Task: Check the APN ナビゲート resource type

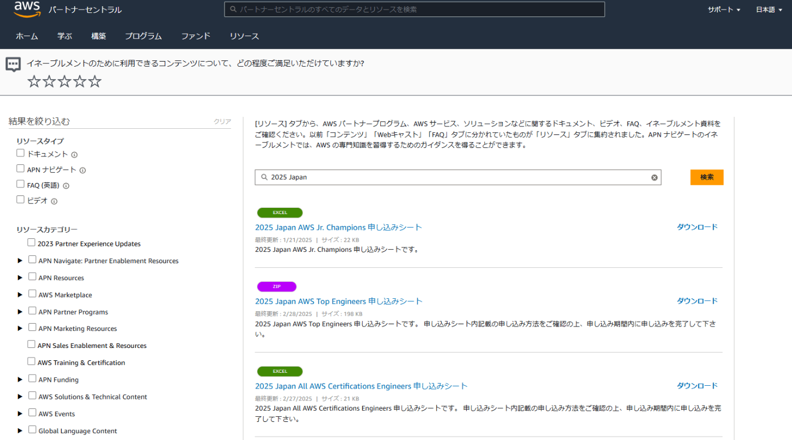Action: click(20, 169)
